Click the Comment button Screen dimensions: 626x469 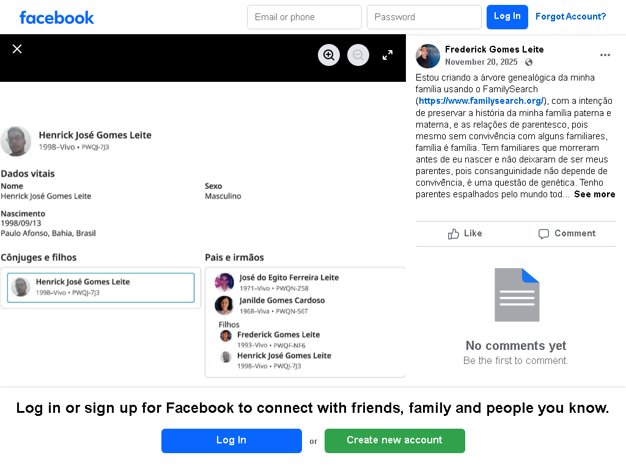point(567,234)
